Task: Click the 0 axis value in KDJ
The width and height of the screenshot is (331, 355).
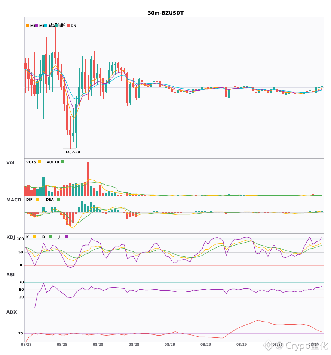Action: click(21, 265)
